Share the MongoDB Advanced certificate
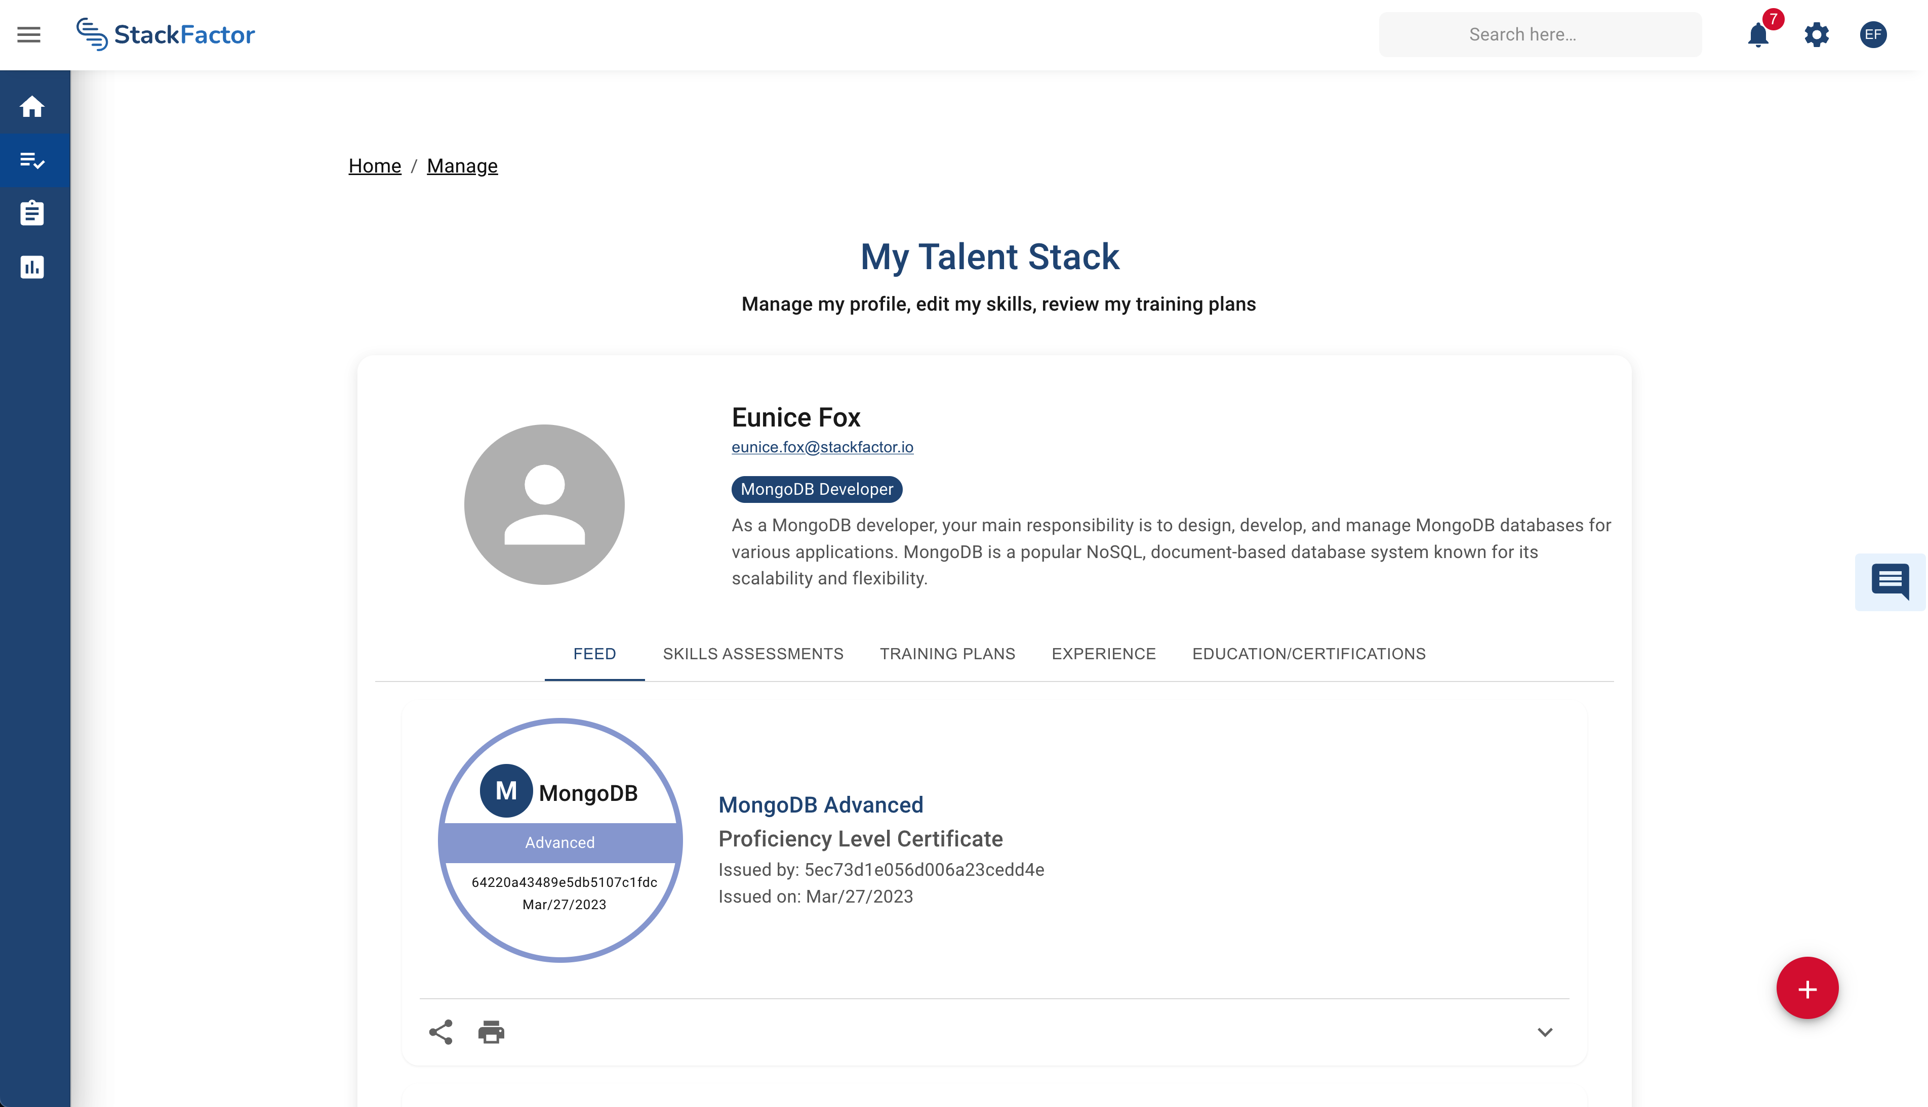This screenshot has height=1107, width=1928. 440,1032
